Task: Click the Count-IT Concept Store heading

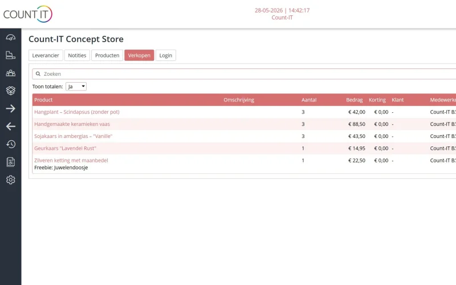Action: tap(76, 39)
